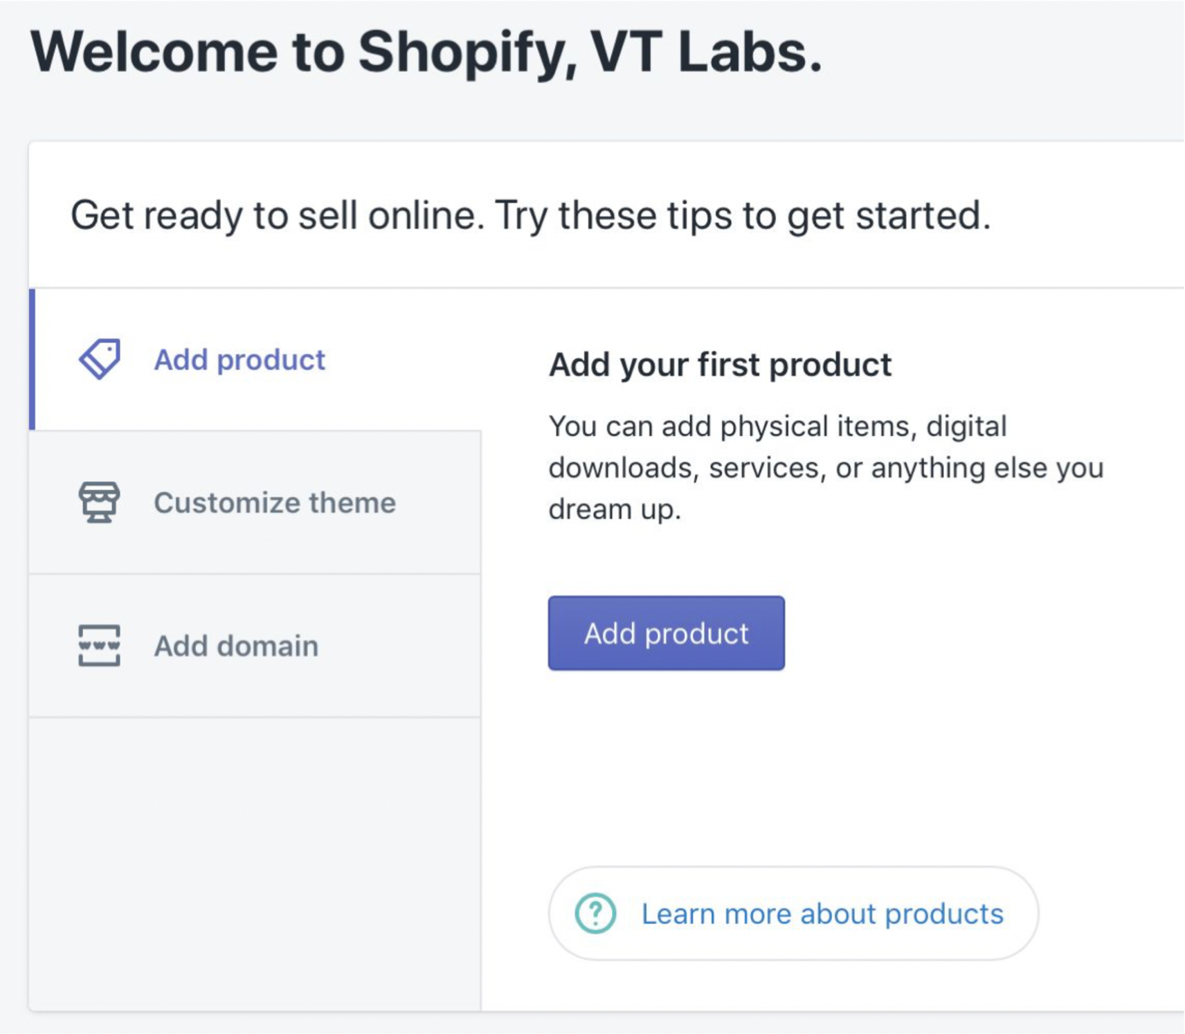Image resolution: width=1185 pixels, height=1034 pixels.
Task: Click the purple Add product button
Action: [665, 632]
